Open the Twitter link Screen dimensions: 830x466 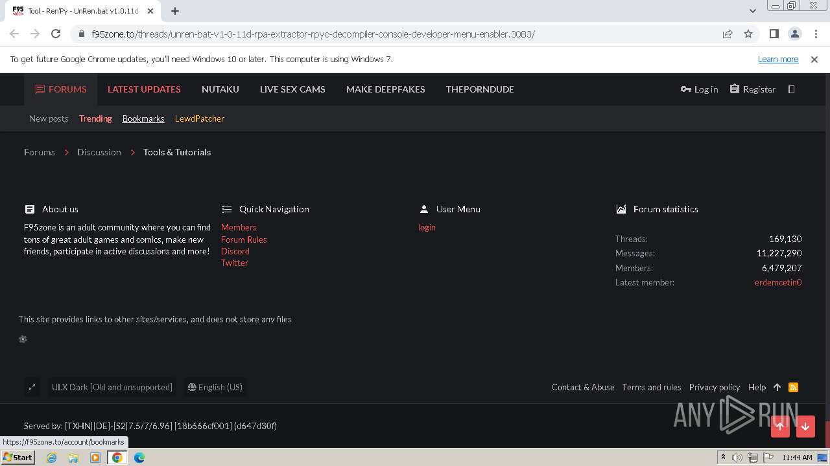pos(235,263)
